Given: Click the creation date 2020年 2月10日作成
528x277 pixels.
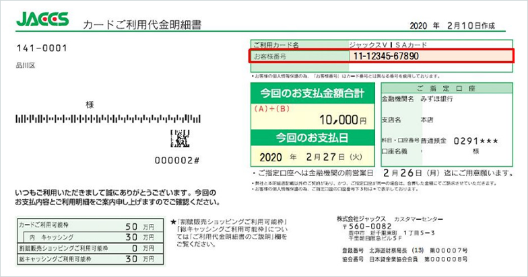Looking at the screenshot, I should point(453,26).
